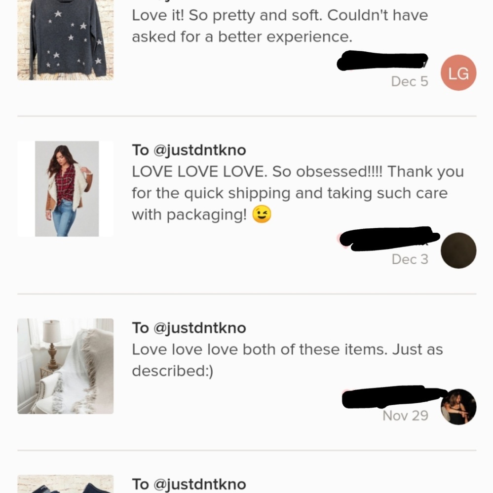The image size is (493, 493).
Task: Click the redacted username above Nov 29
Action: coord(394,397)
